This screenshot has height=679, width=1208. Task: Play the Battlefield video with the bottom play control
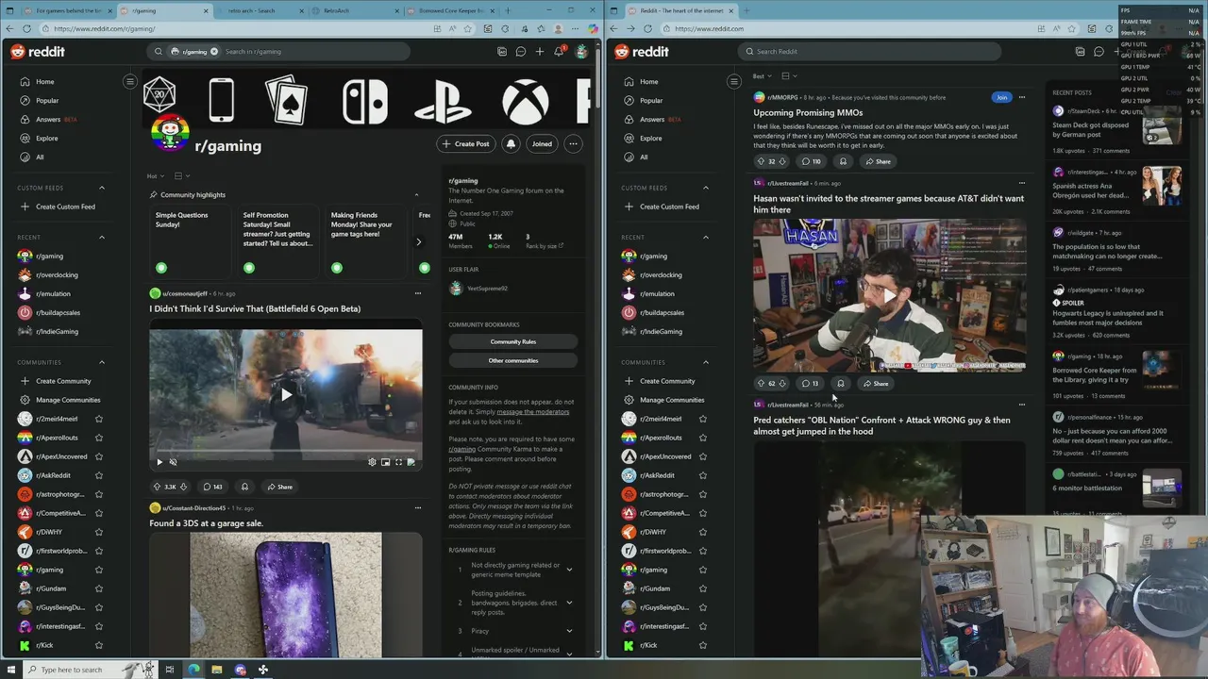(x=159, y=462)
